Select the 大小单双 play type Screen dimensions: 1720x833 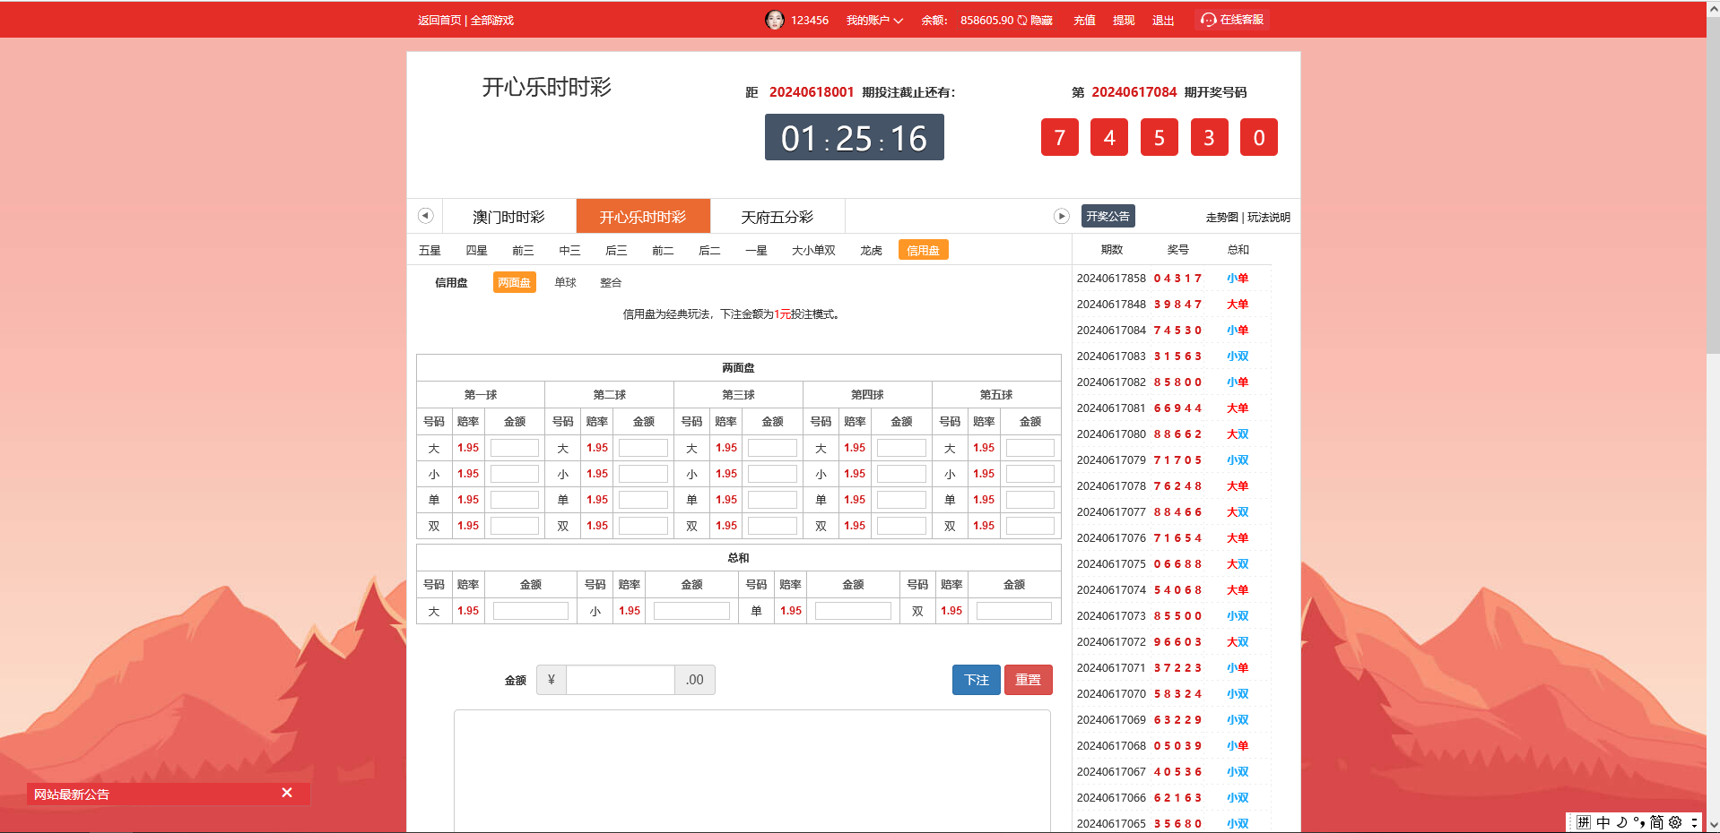coord(813,250)
